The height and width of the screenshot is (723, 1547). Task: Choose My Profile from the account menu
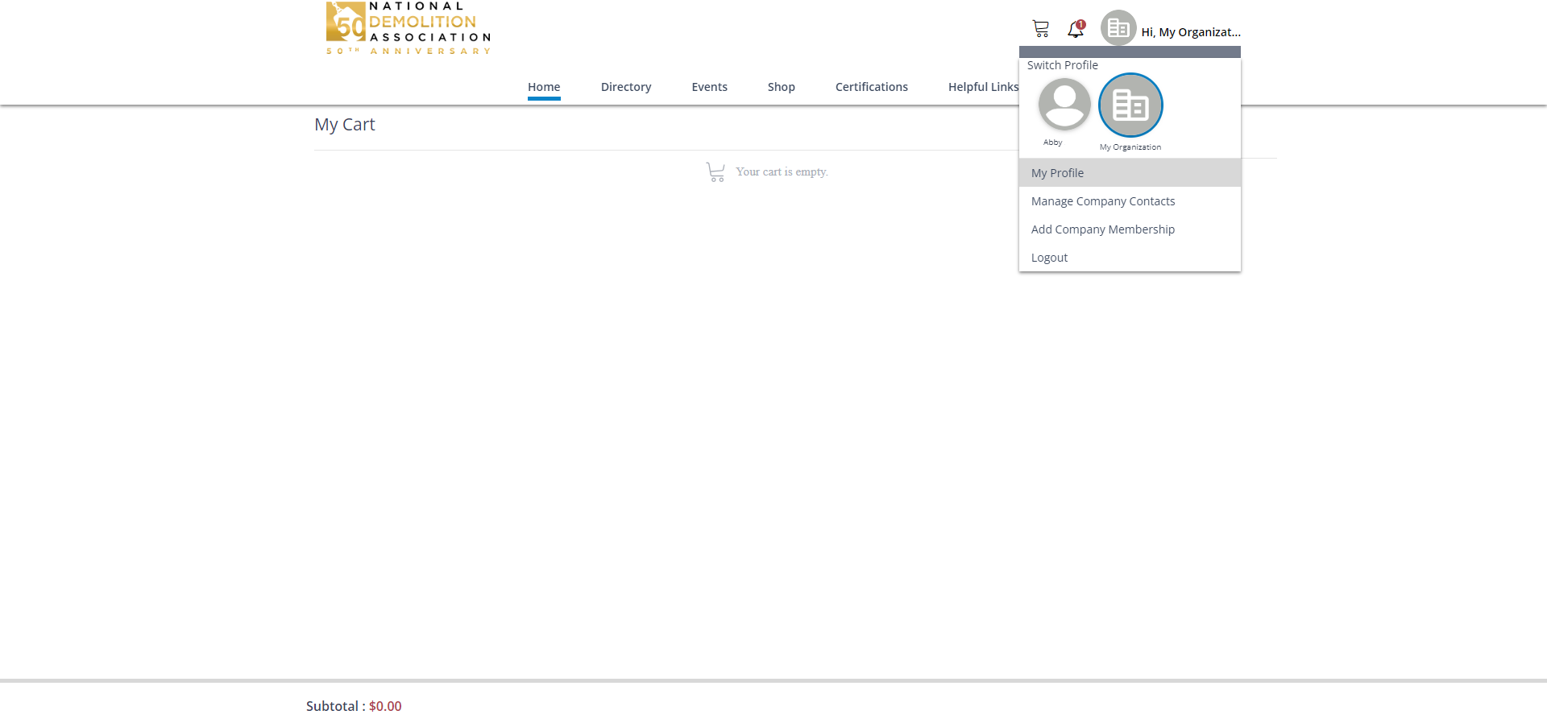1057,173
